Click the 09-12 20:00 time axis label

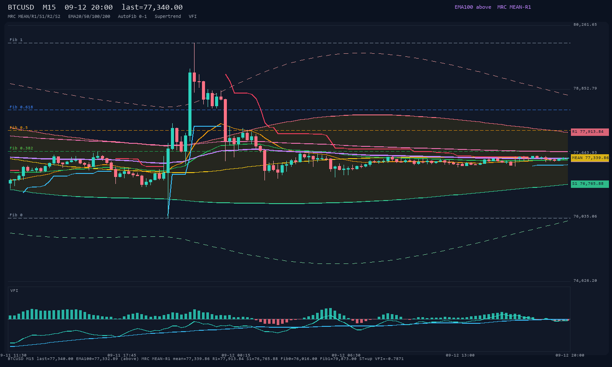point(570,355)
